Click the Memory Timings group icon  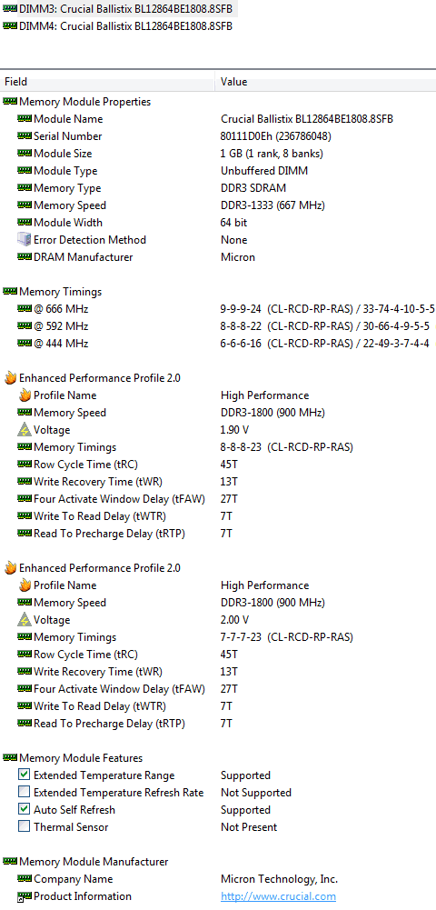tap(10, 292)
